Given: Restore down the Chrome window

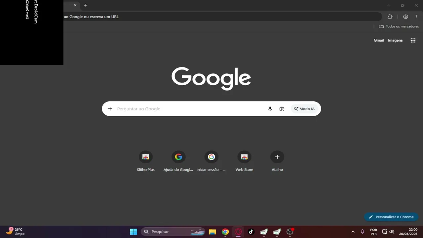Looking at the screenshot, I should click(x=403, y=5).
